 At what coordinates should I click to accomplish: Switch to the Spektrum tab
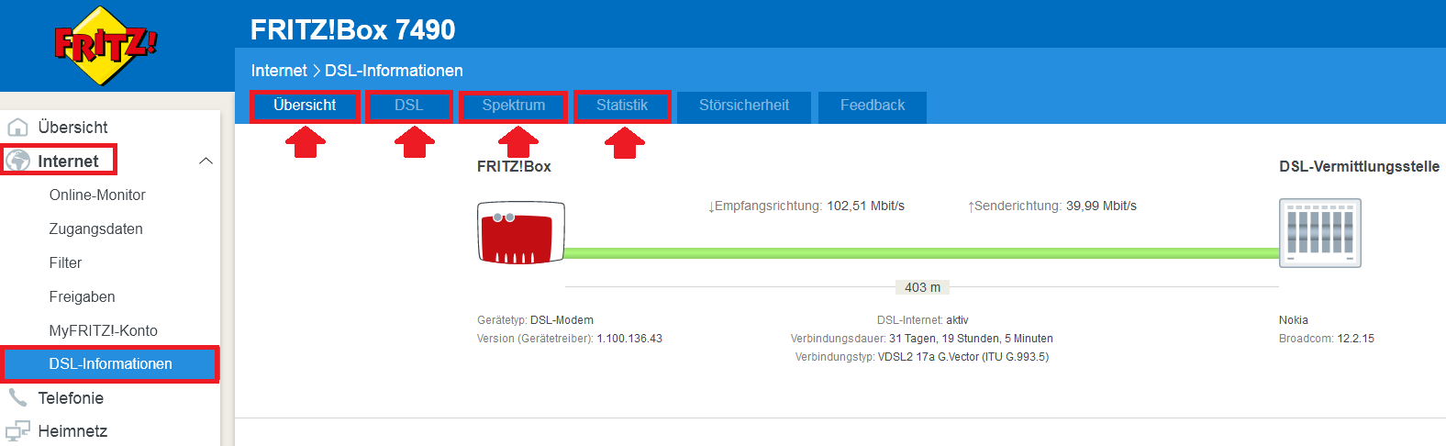[514, 106]
